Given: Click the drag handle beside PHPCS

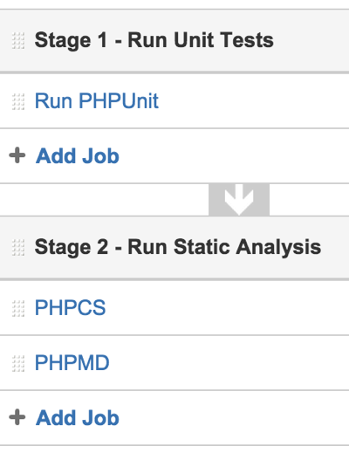Looking at the screenshot, I should click(x=18, y=308).
